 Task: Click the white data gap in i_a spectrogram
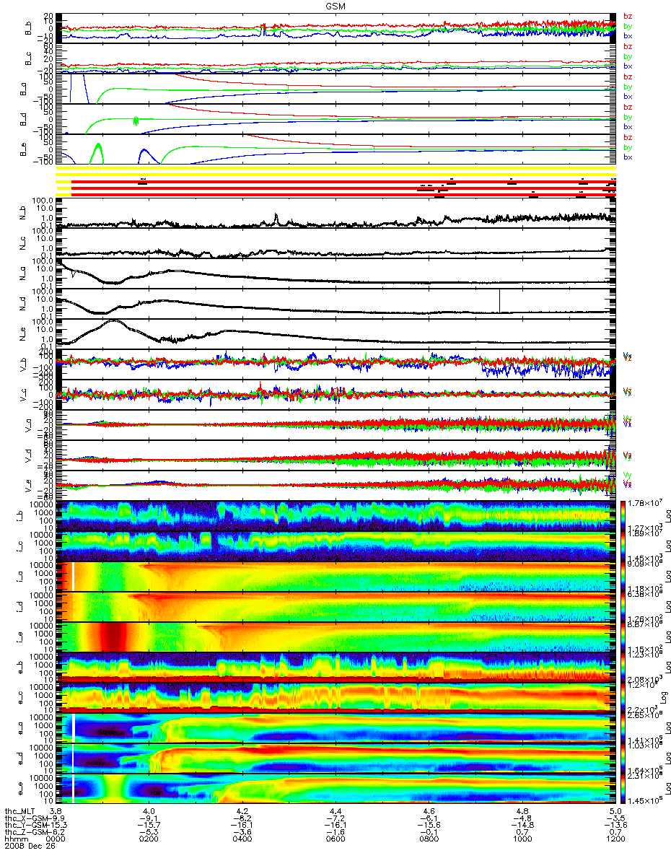(73, 576)
